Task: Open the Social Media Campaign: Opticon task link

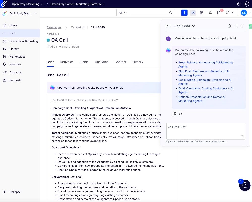Action: click(x=205, y=82)
